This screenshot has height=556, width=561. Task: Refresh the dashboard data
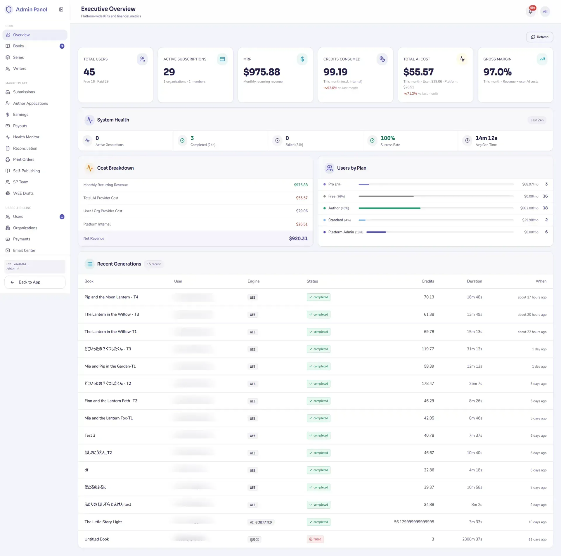click(540, 37)
